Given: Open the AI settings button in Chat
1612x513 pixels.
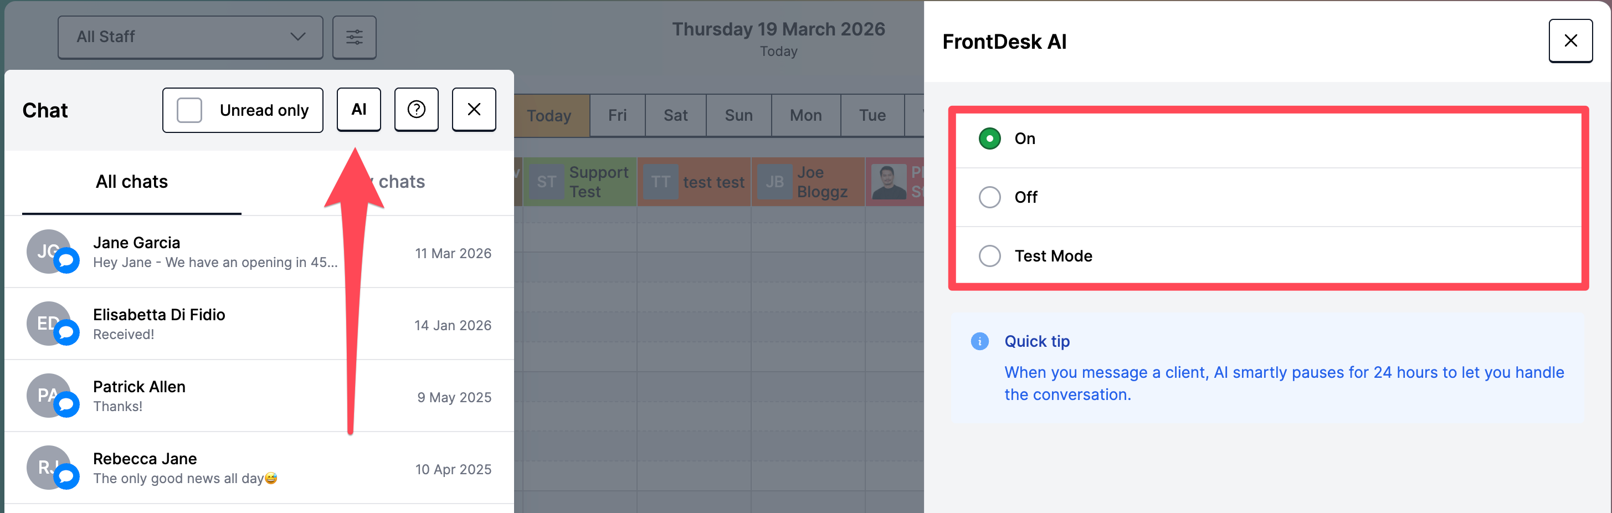Looking at the screenshot, I should tap(358, 110).
